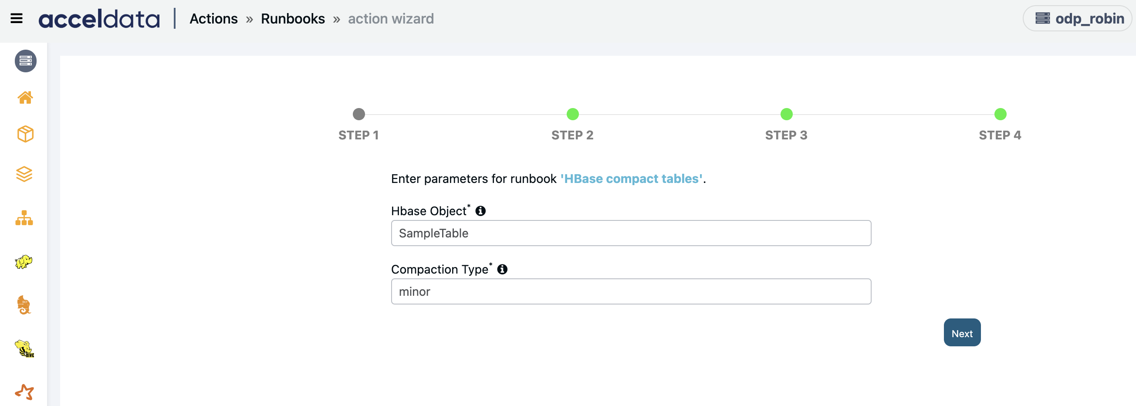Focus the Compaction Type input field
Viewport: 1136px width, 406px height.
coord(631,291)
